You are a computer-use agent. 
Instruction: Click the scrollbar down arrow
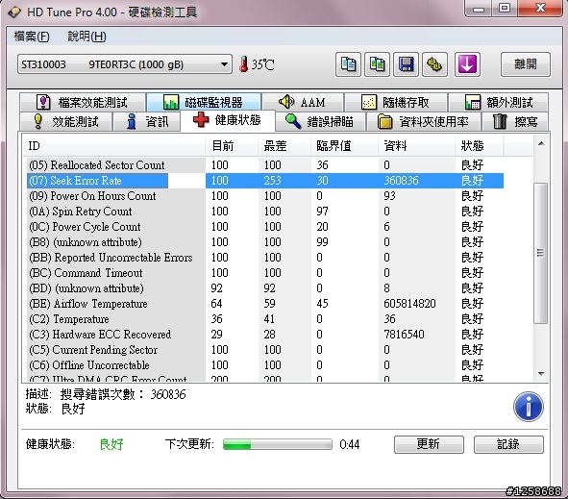541,374
